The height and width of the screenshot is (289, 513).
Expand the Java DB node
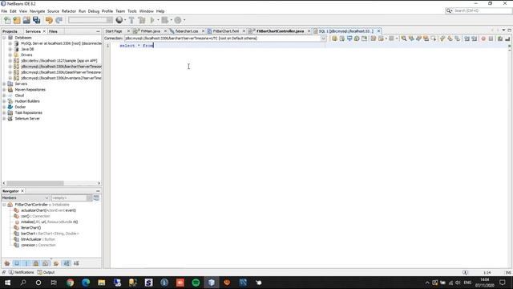10,49
